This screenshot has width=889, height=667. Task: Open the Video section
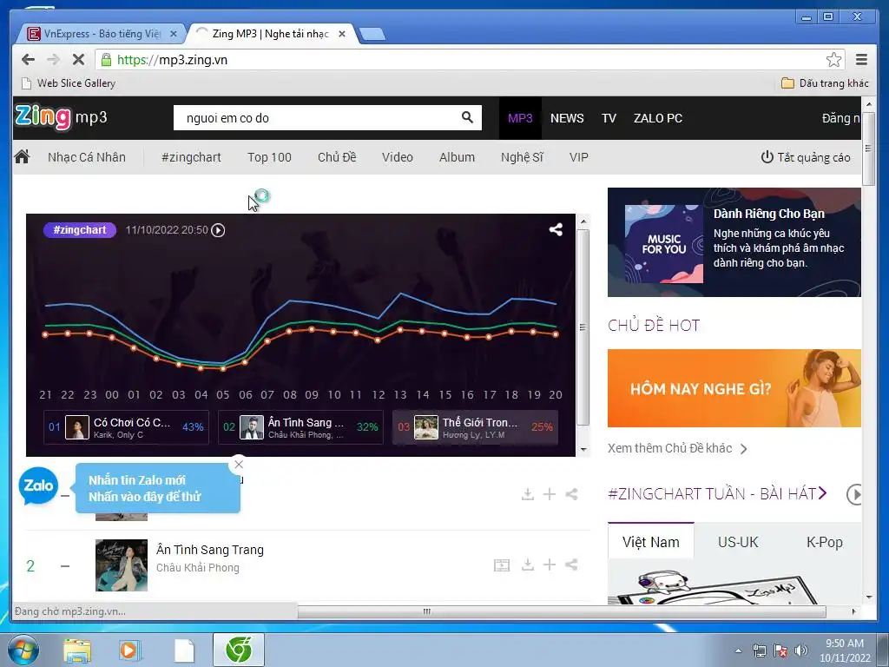tap(398, 157)
